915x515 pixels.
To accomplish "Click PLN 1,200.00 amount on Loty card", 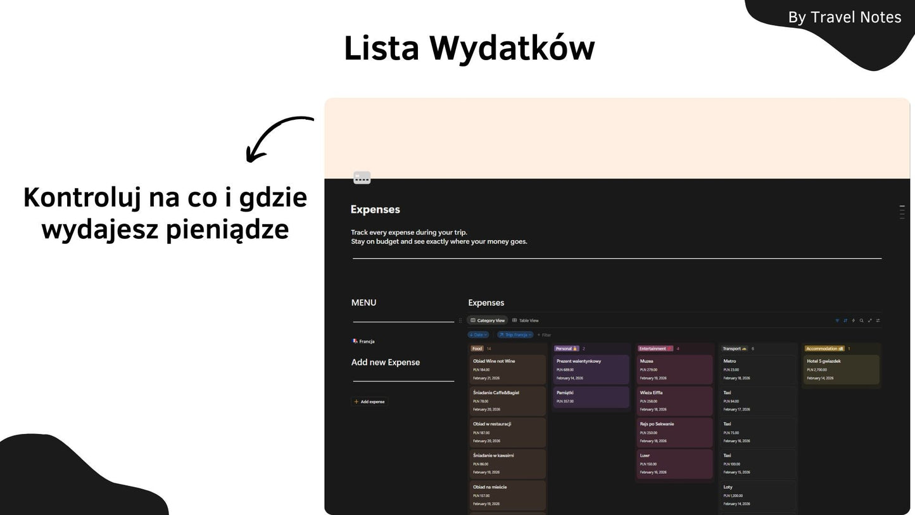I will (x=733, y=495).
